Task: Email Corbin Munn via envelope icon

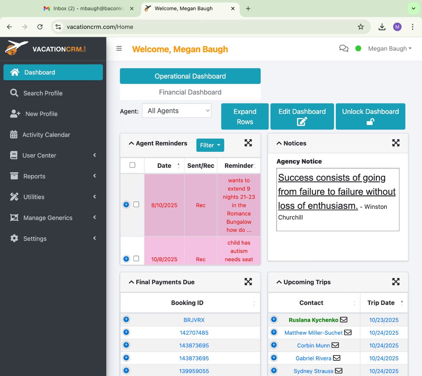Action: [x=335, y=345]
